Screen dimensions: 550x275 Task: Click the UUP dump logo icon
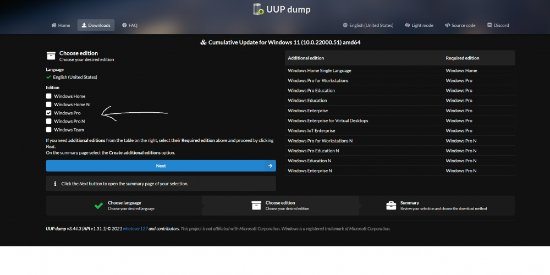[258, 9]
